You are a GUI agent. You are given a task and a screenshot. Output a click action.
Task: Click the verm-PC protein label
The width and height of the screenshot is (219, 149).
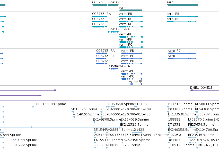[128, 56]
